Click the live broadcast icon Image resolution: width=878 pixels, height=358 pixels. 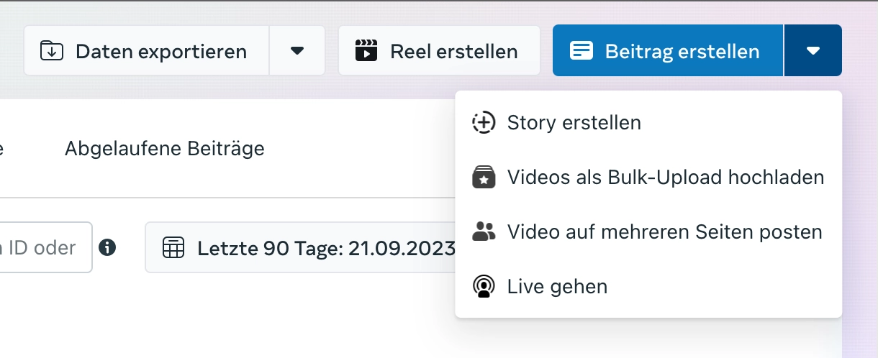(484, 286)
